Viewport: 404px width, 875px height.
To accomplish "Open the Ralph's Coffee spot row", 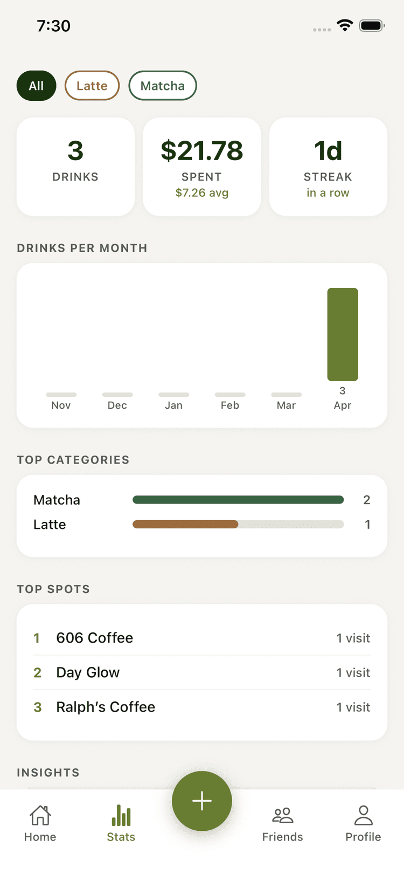I will click(x=202, y=707).
